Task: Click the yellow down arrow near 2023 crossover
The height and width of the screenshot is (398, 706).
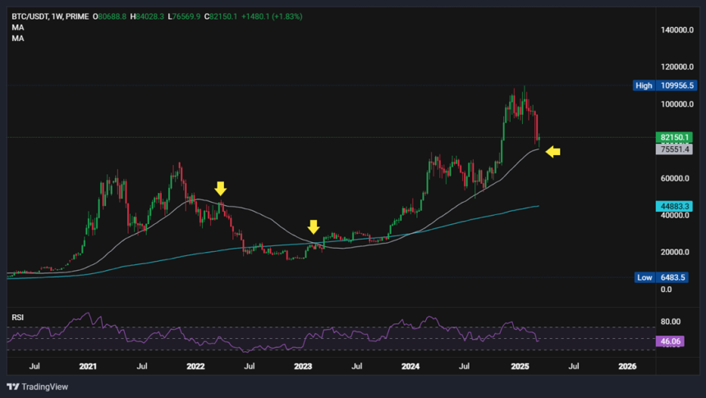Action: [x=314, y=227]
